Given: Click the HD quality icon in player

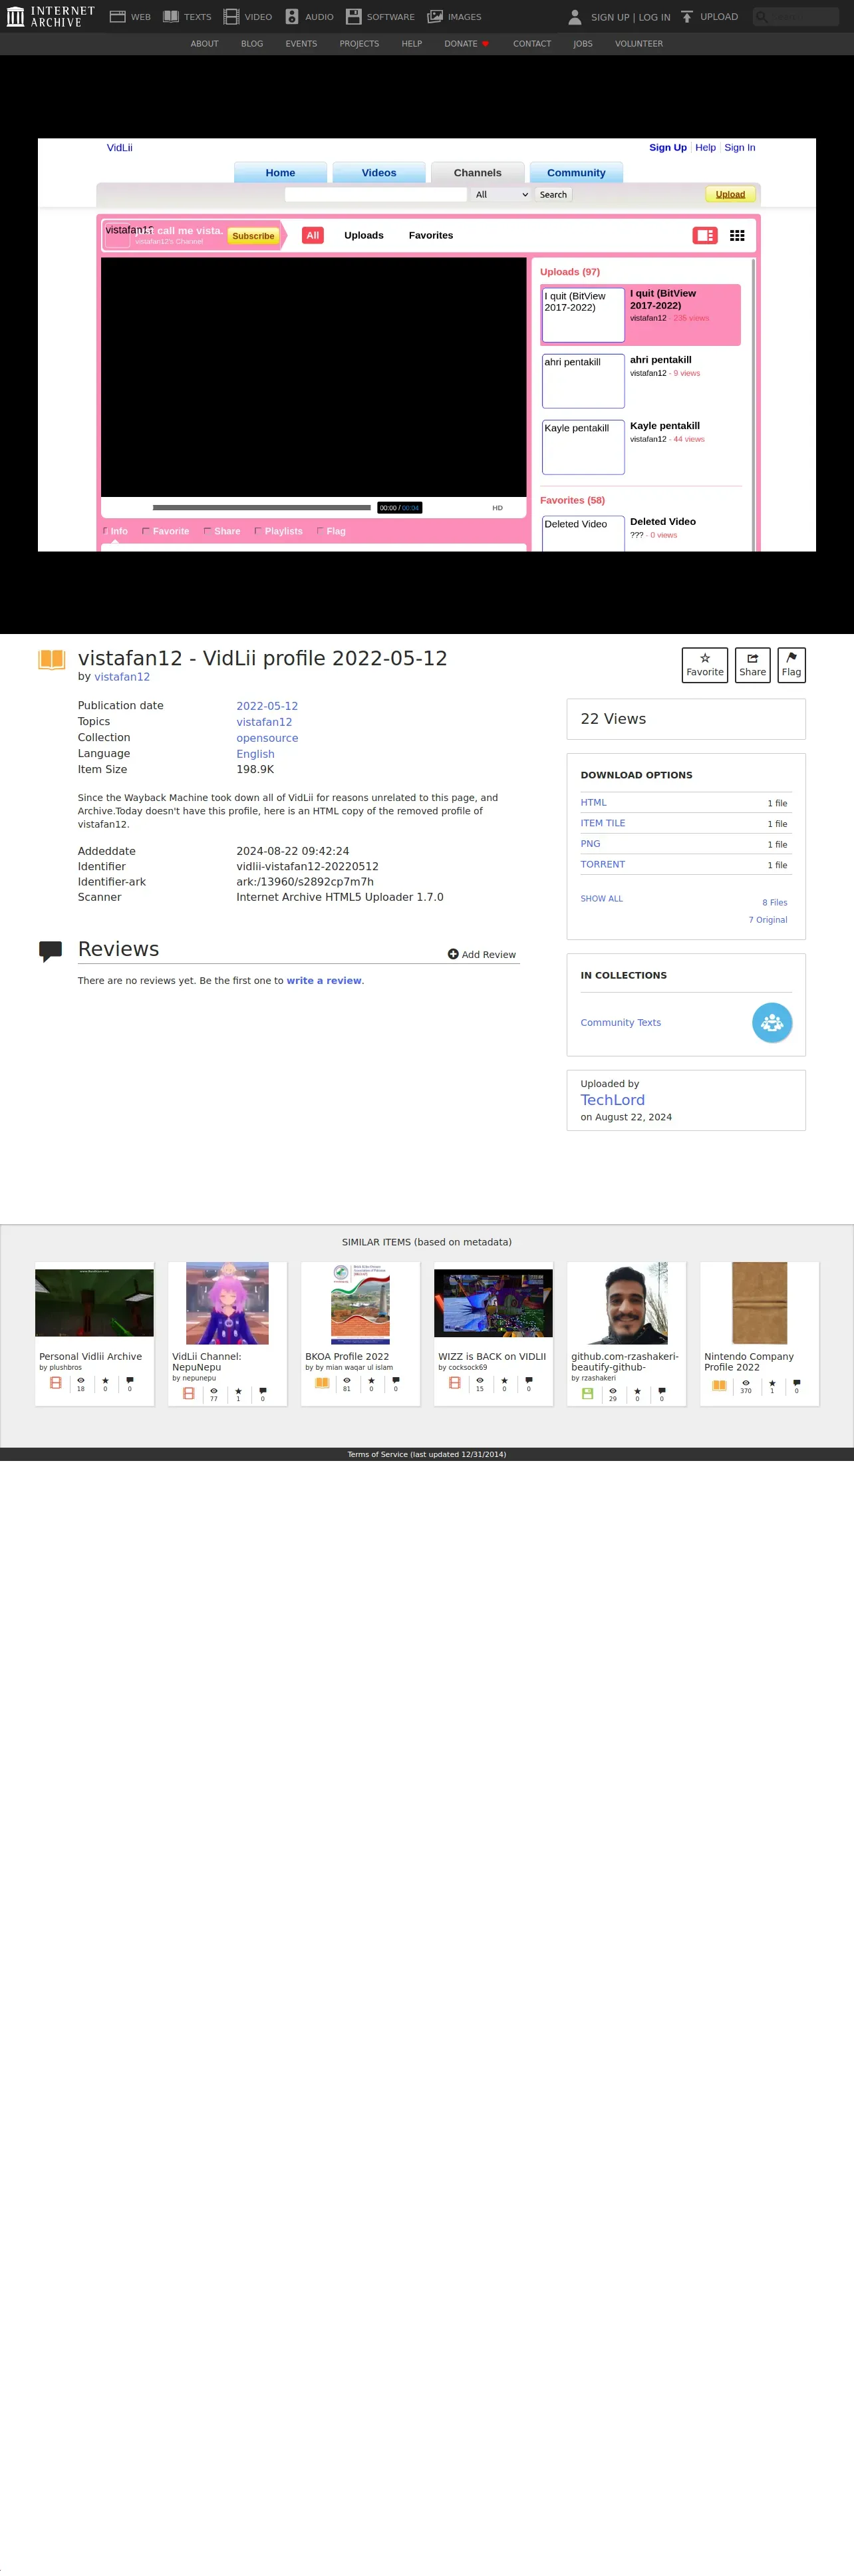Looking at the screenshot, I should [497, 508].
